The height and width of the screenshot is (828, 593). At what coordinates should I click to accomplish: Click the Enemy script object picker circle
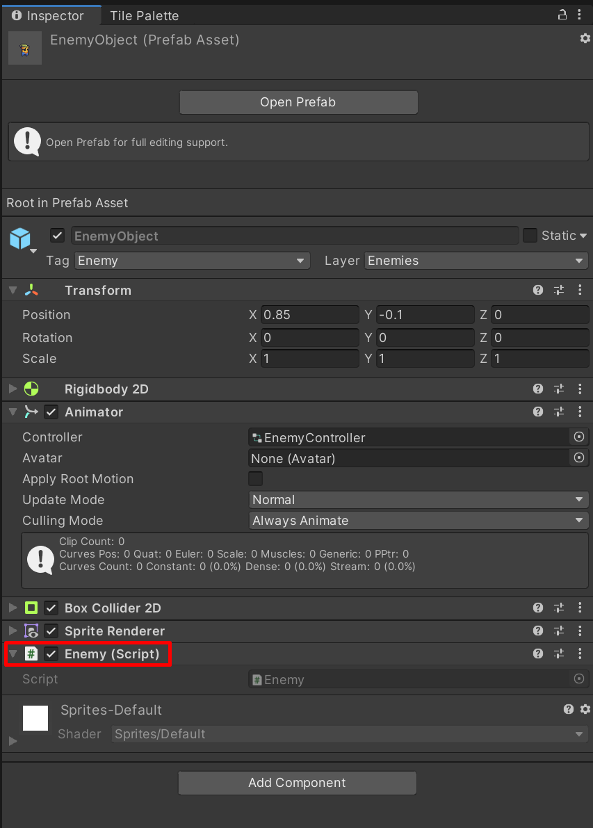pos(579,679)
